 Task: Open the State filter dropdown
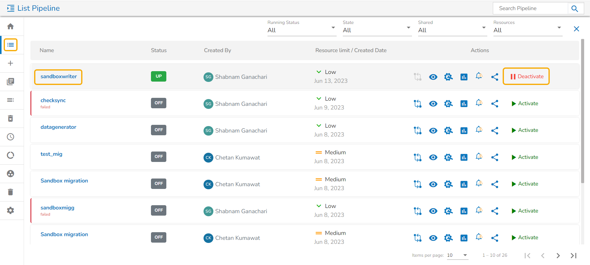[x=377, y=30]
